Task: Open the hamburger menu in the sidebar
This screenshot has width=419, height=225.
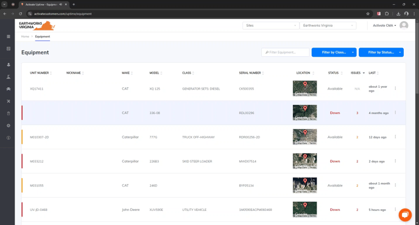Action: tap(9, 37)
